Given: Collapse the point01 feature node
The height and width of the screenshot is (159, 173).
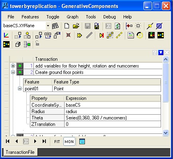Looking at the screenshot, I should (x=20, y=89).
